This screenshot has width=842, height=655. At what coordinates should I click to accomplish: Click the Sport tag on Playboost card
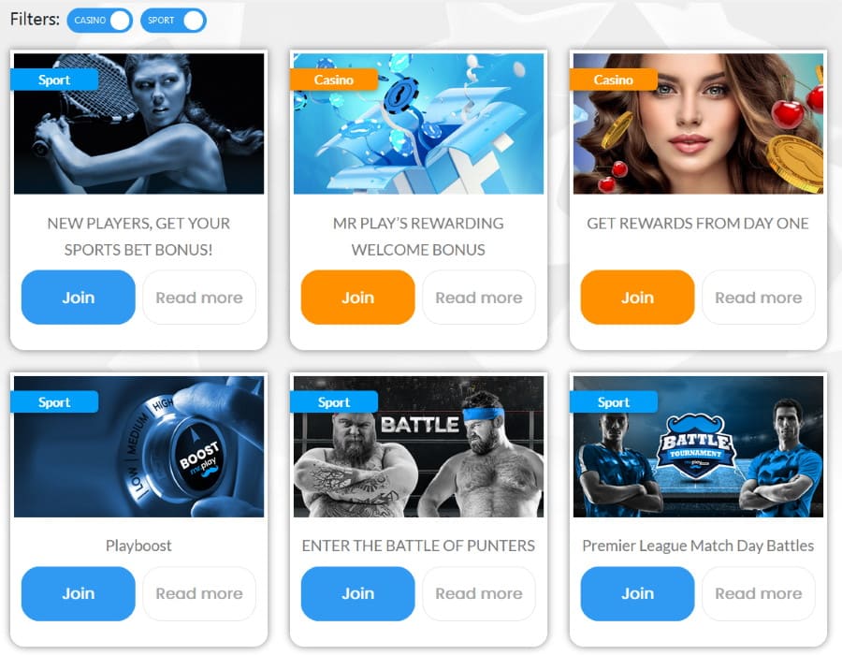(54, 402)
